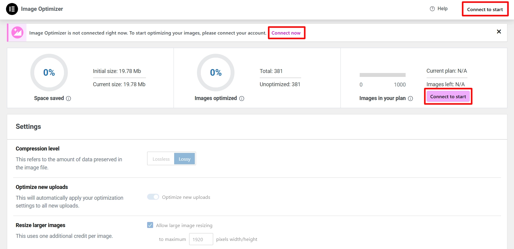Select Lossy compression level
This screenshot has width=514, height=249.
pos(185,159)
